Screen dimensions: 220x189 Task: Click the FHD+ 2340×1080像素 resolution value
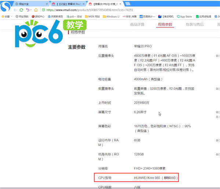coord(150,169)
